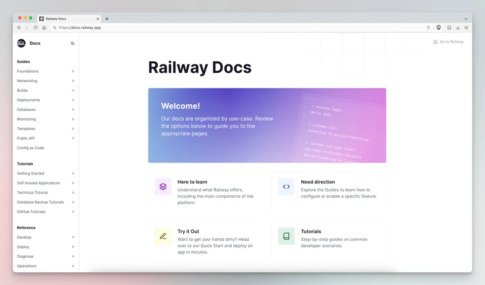Screen dimensions: 485x285
Task: Expand the Builds chevron
Action: (73, 90)
